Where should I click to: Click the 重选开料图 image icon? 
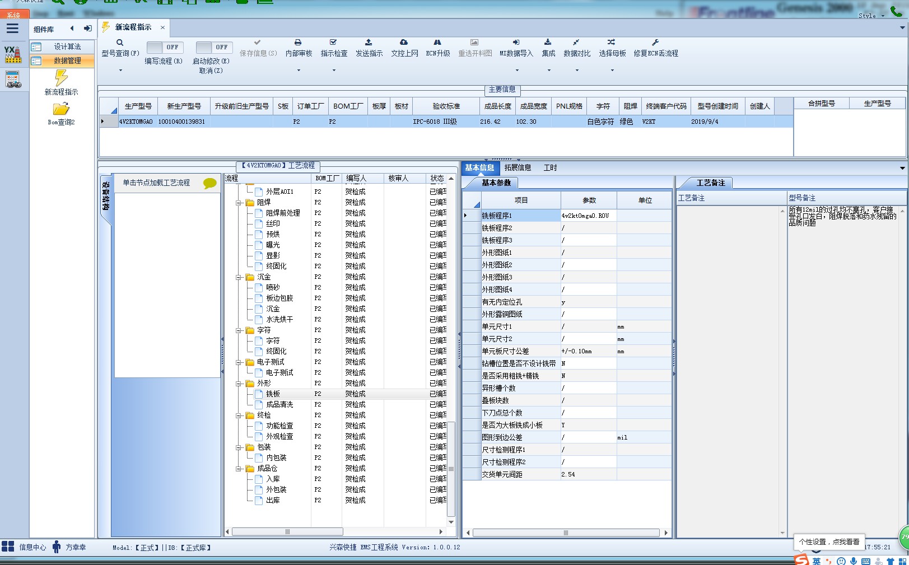point(474,43)
